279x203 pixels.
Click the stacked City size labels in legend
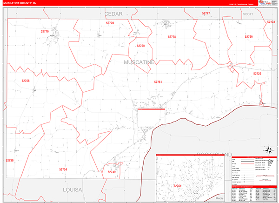coord(271,162)
